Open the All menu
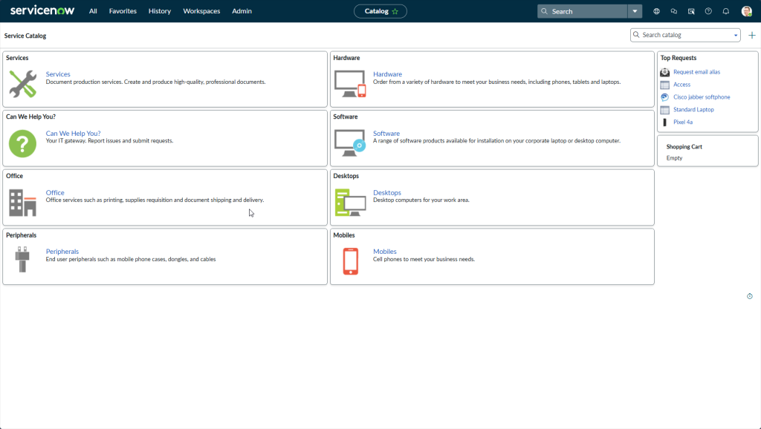The width and height of the screenshot is (761, 429). (93, 11)
